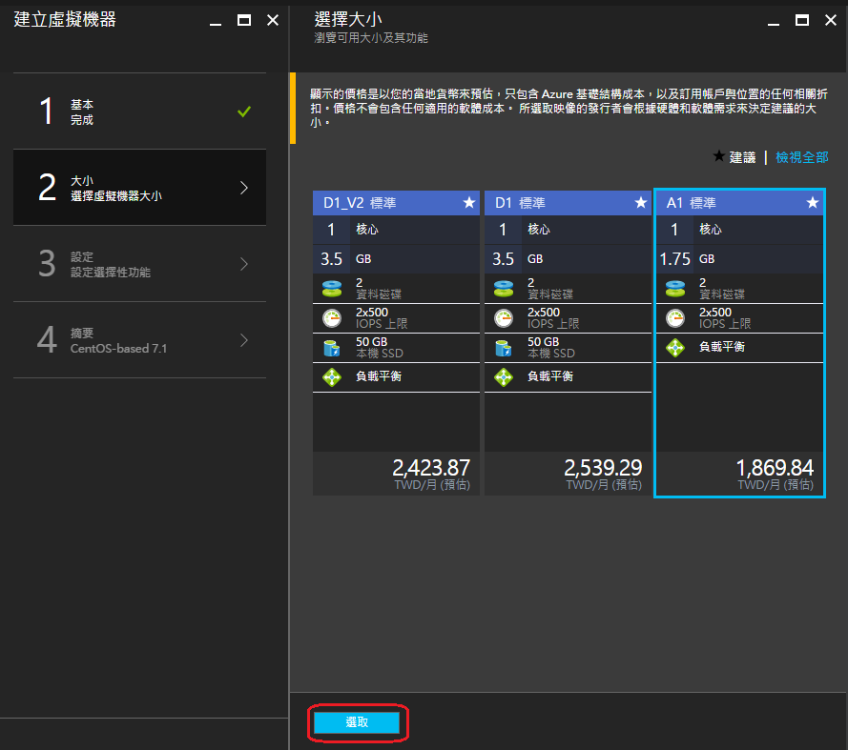Viewport: 848px width, 750px height.
Task: Click the data disk icon in D1 card
Action: [504, 289]
